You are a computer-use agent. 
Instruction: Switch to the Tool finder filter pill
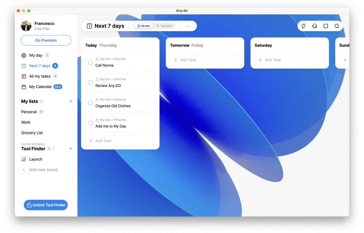tap(164, 26)
